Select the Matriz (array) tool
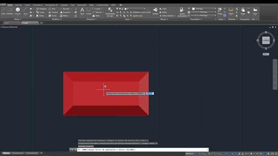The height and width of the screenshot is (156, 278). pos(64,16)
